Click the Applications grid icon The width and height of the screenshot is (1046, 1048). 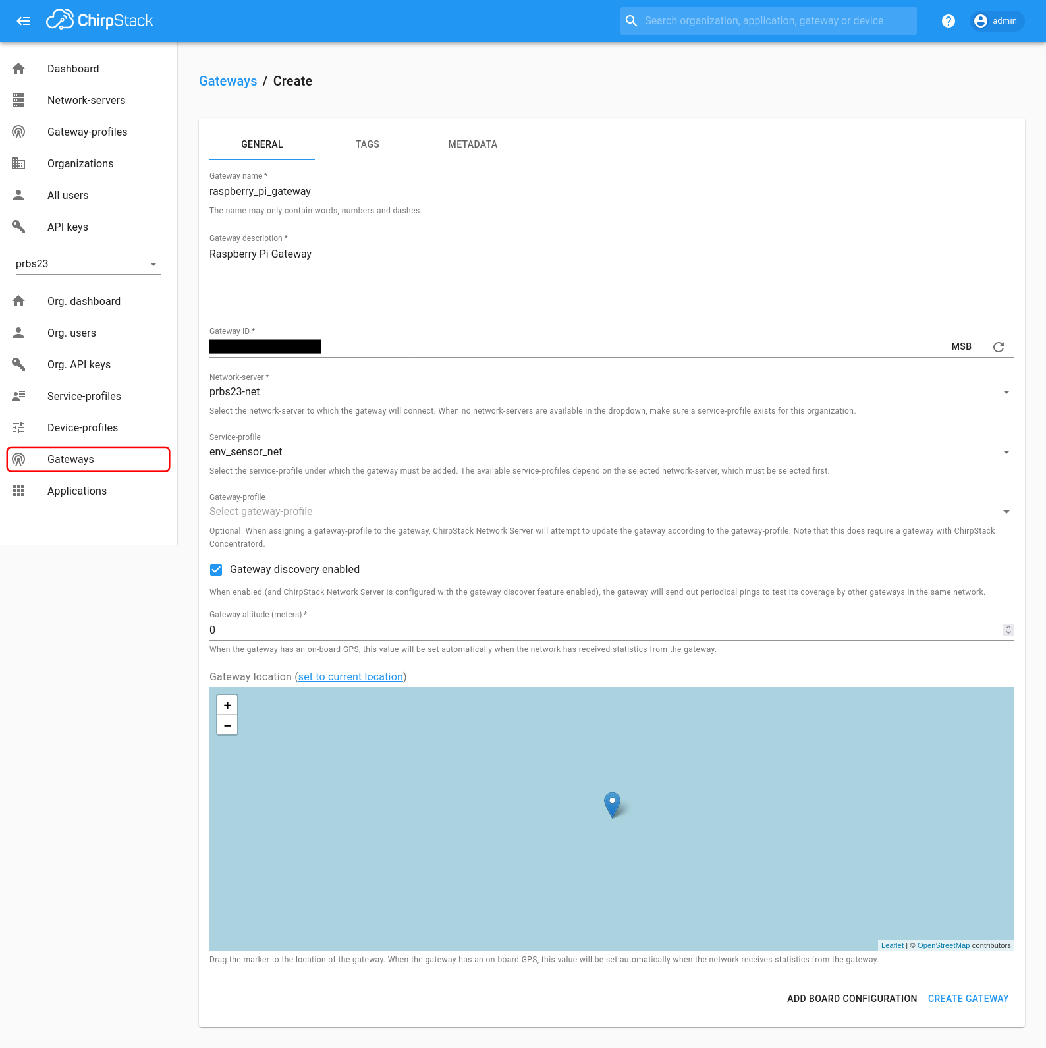(18, 491)
